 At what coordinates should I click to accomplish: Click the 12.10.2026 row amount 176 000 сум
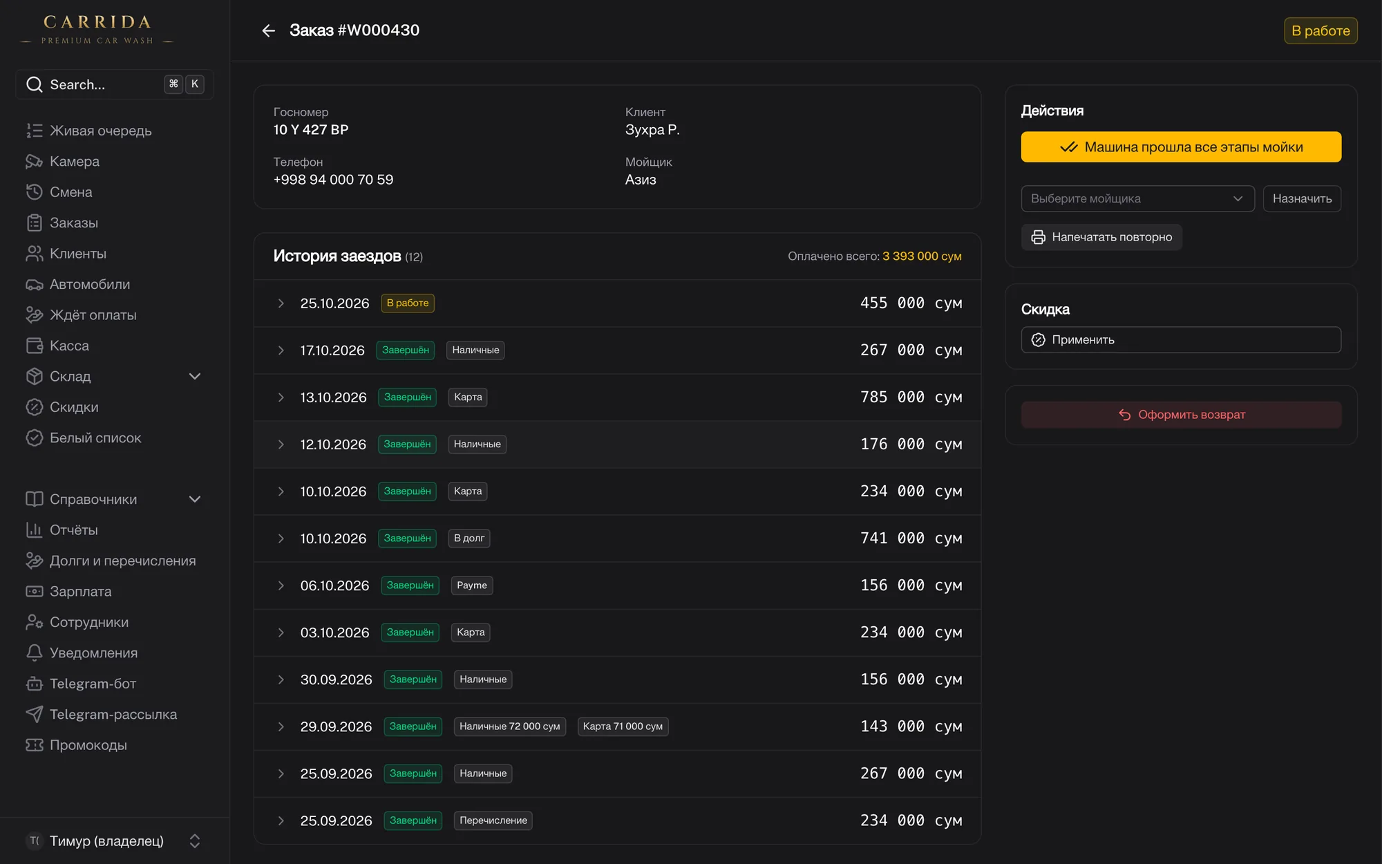pyautogui.click(x=911, y=444)
